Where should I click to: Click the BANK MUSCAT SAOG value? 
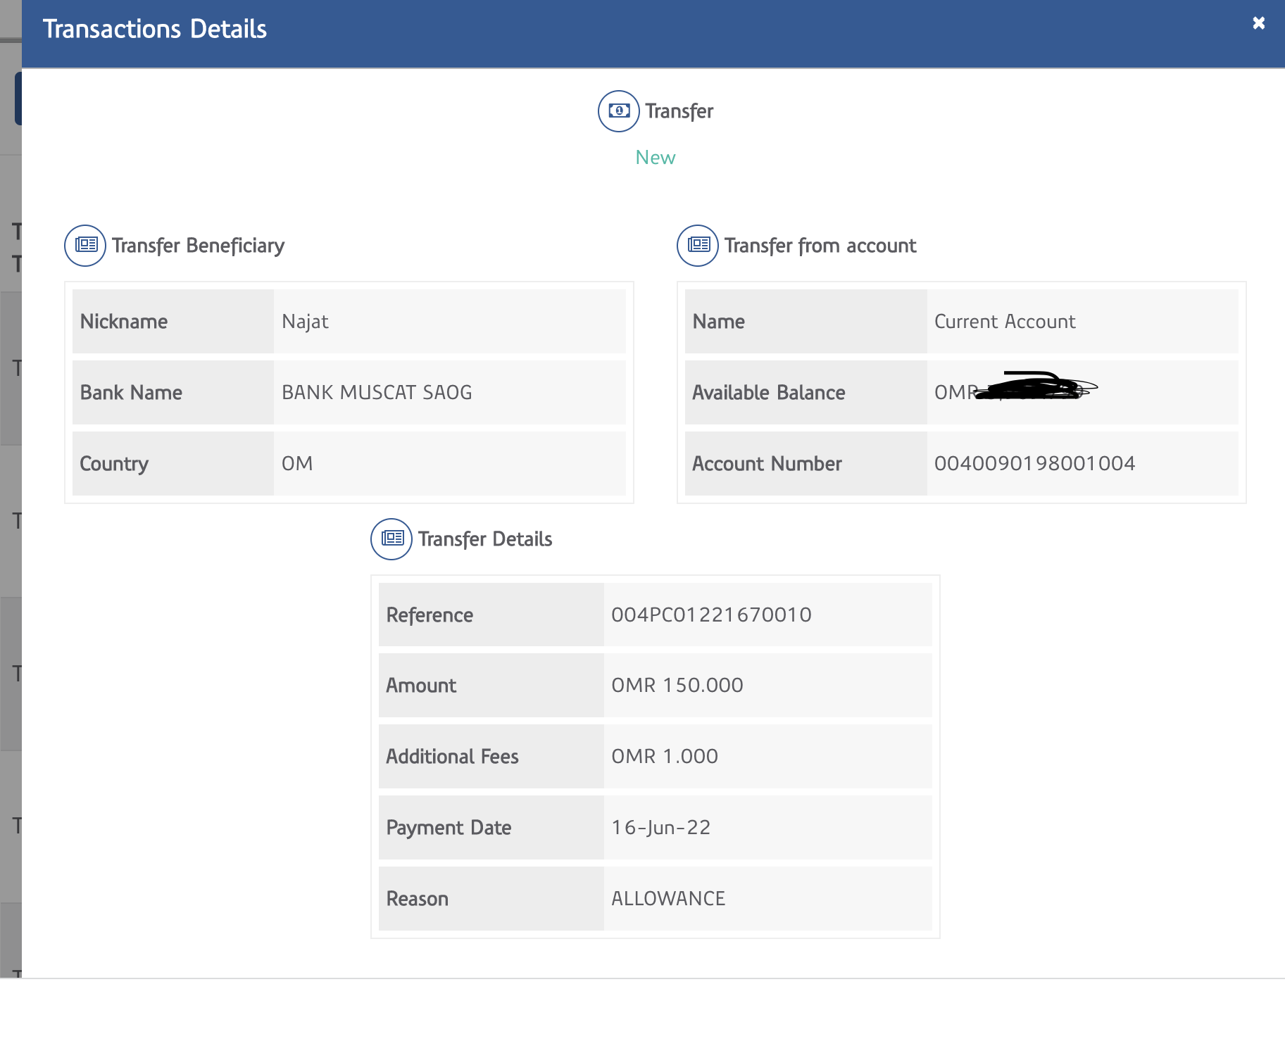pyautogui.click(x=377, y=392)
